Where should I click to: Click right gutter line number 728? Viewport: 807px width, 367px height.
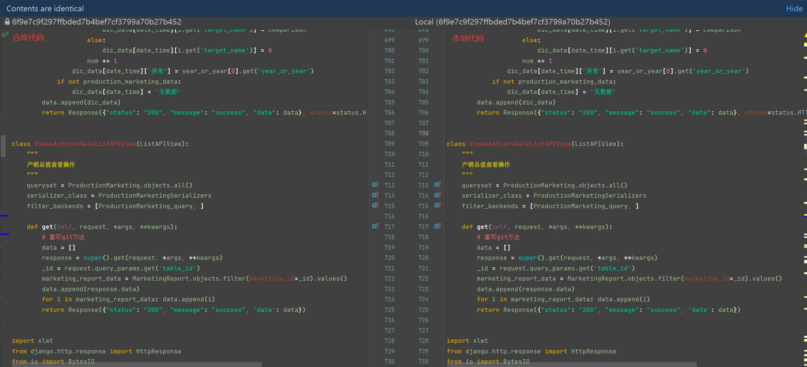(423, 341)
